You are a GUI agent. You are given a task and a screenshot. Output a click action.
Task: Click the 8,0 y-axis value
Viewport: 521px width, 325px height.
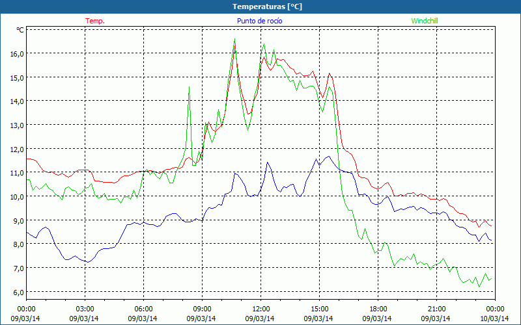click(x=19, y=244)
